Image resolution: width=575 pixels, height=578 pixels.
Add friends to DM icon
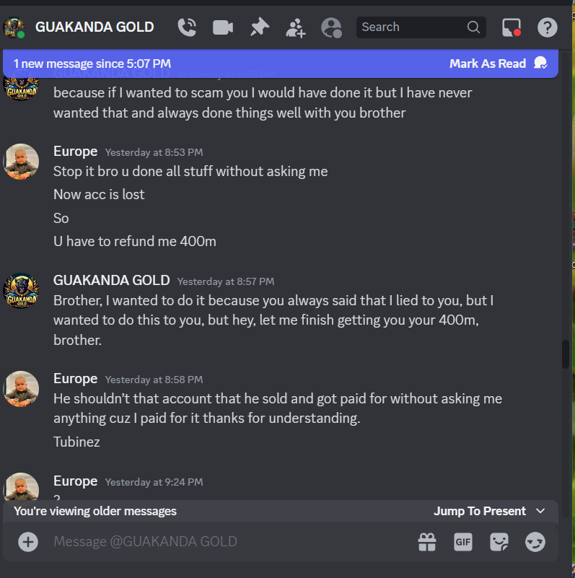point(296,27)
